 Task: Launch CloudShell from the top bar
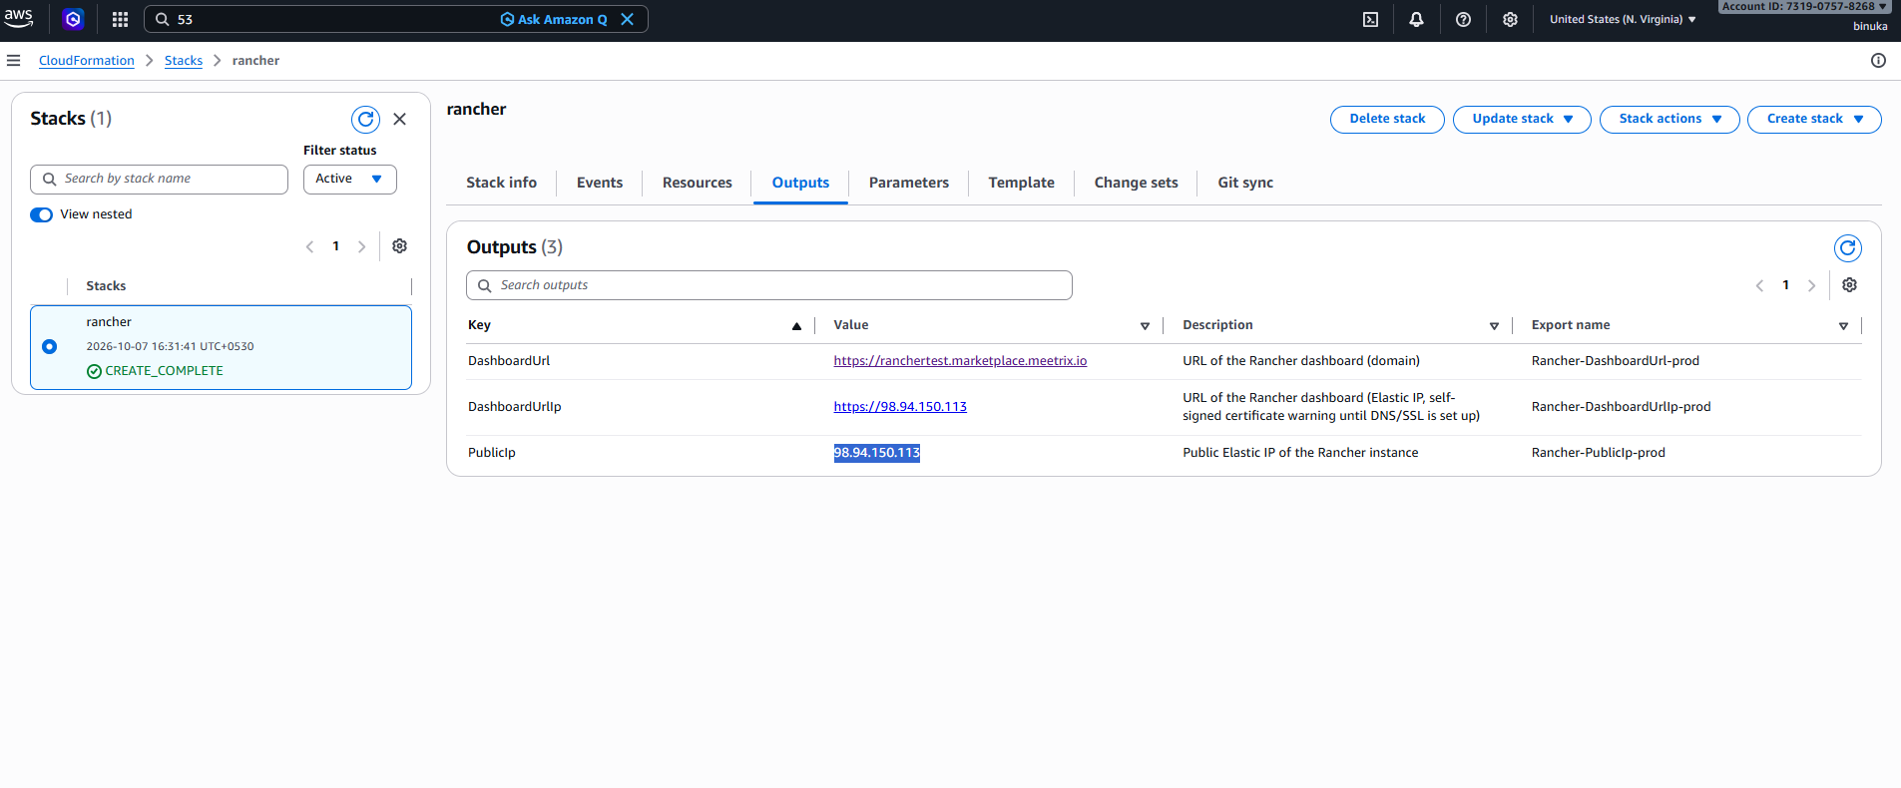(1370, 19)
